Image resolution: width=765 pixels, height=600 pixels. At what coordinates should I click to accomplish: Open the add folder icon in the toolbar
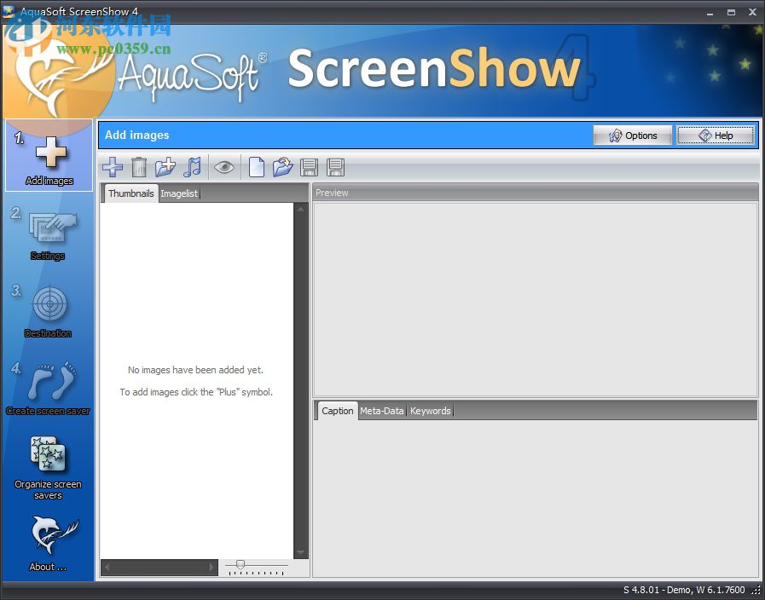pos(165,167)
